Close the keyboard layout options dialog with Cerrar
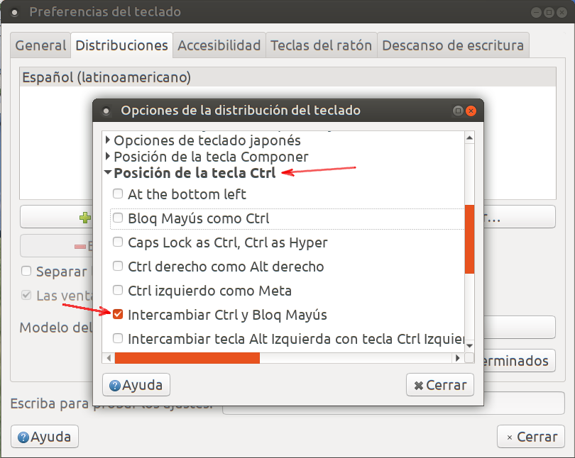Image resolution: width=575 pixels, height=458 pixels. 440,385
